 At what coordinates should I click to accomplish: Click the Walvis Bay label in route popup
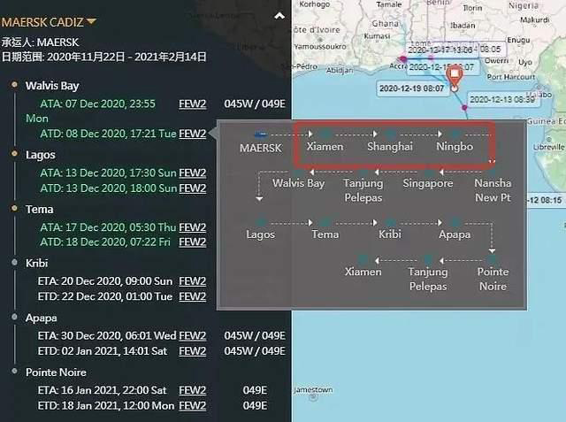coord(299,183)
